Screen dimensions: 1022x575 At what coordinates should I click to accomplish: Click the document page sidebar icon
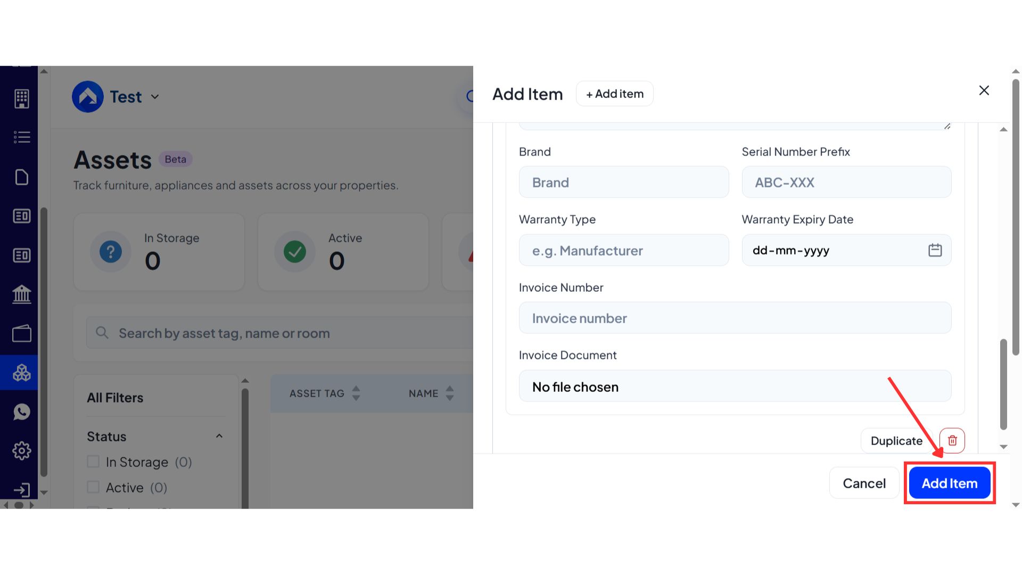point(22,177)
